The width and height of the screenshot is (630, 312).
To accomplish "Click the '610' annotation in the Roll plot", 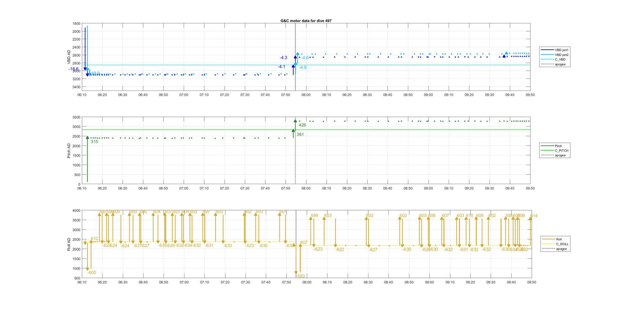I will 469,216.
